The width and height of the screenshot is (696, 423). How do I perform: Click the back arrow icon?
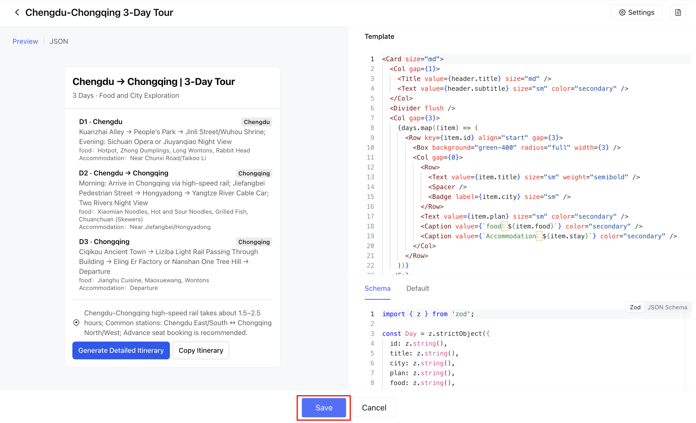17,12
